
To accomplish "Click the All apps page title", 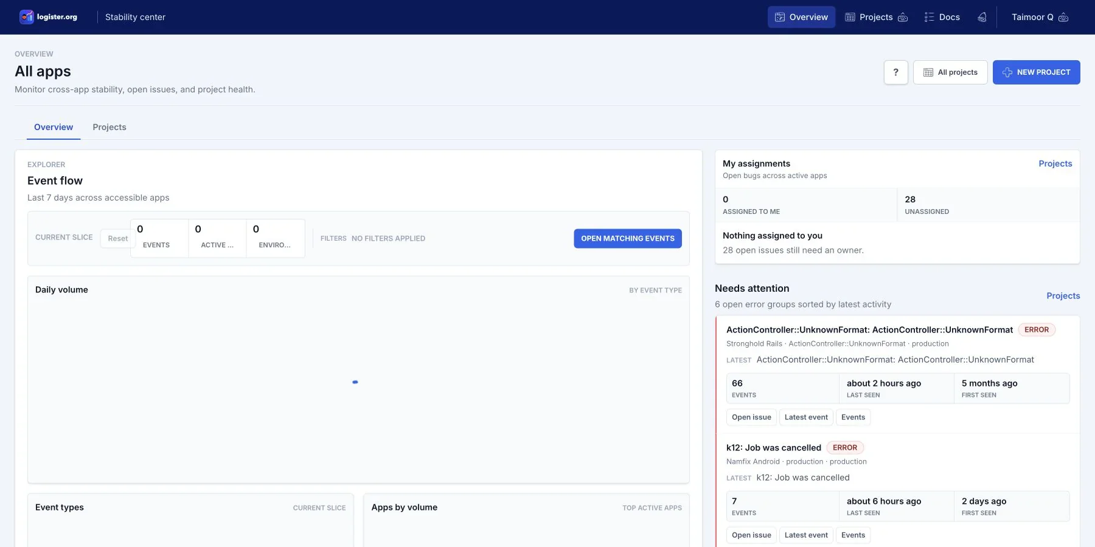I will [x=43, y=72].
